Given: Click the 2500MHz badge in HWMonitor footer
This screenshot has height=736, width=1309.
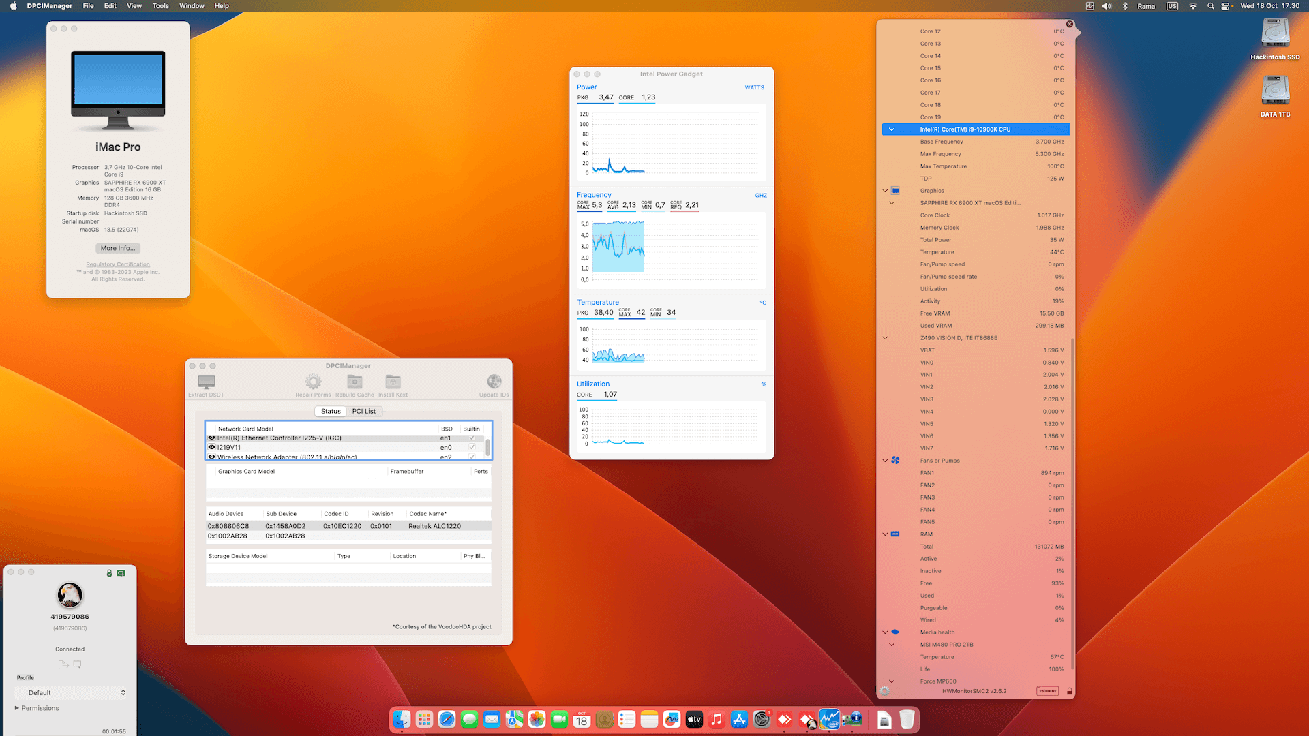Looking at the screenshot, I should 1047,691.
